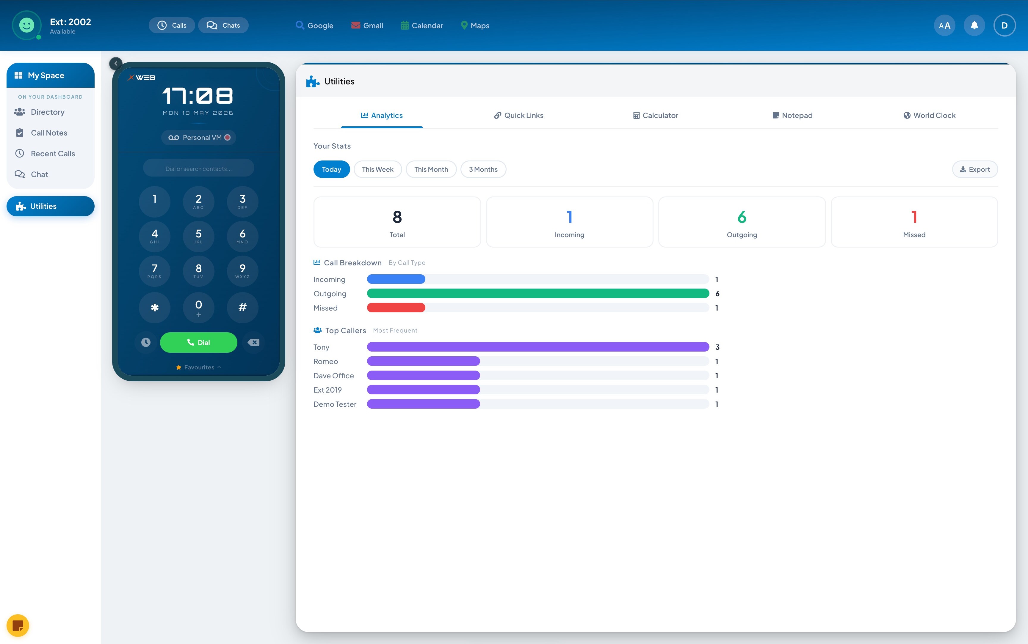
Task: Click the Ext 2019 caller row
Action: (517, 390)
